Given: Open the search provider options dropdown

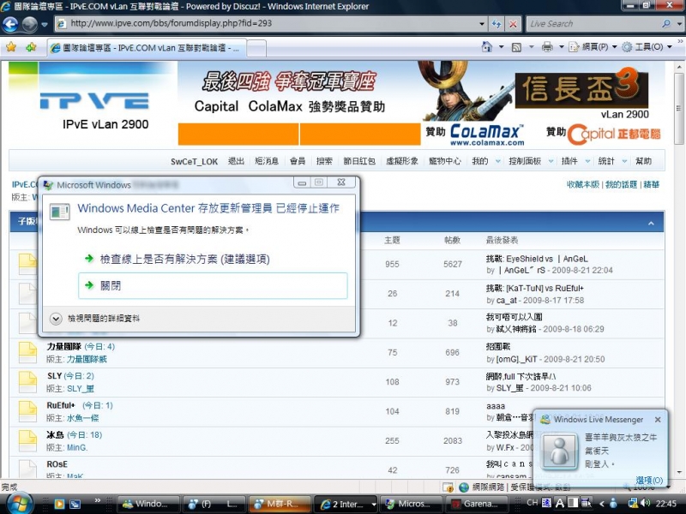Looking at the screenshot, I should [x=678, y=24].
